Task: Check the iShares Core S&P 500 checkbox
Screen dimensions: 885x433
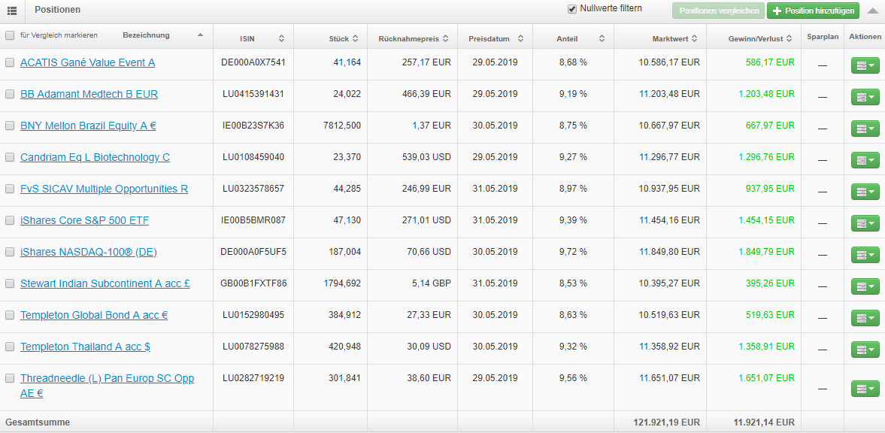Action: (10, 221)
